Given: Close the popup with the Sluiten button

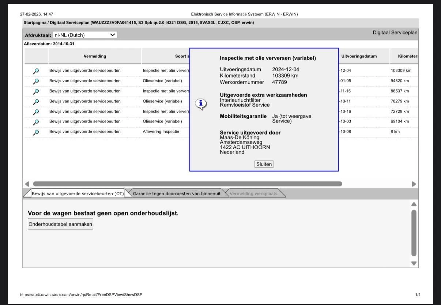Looking at the screenshot, I should (x=264, y=164).
